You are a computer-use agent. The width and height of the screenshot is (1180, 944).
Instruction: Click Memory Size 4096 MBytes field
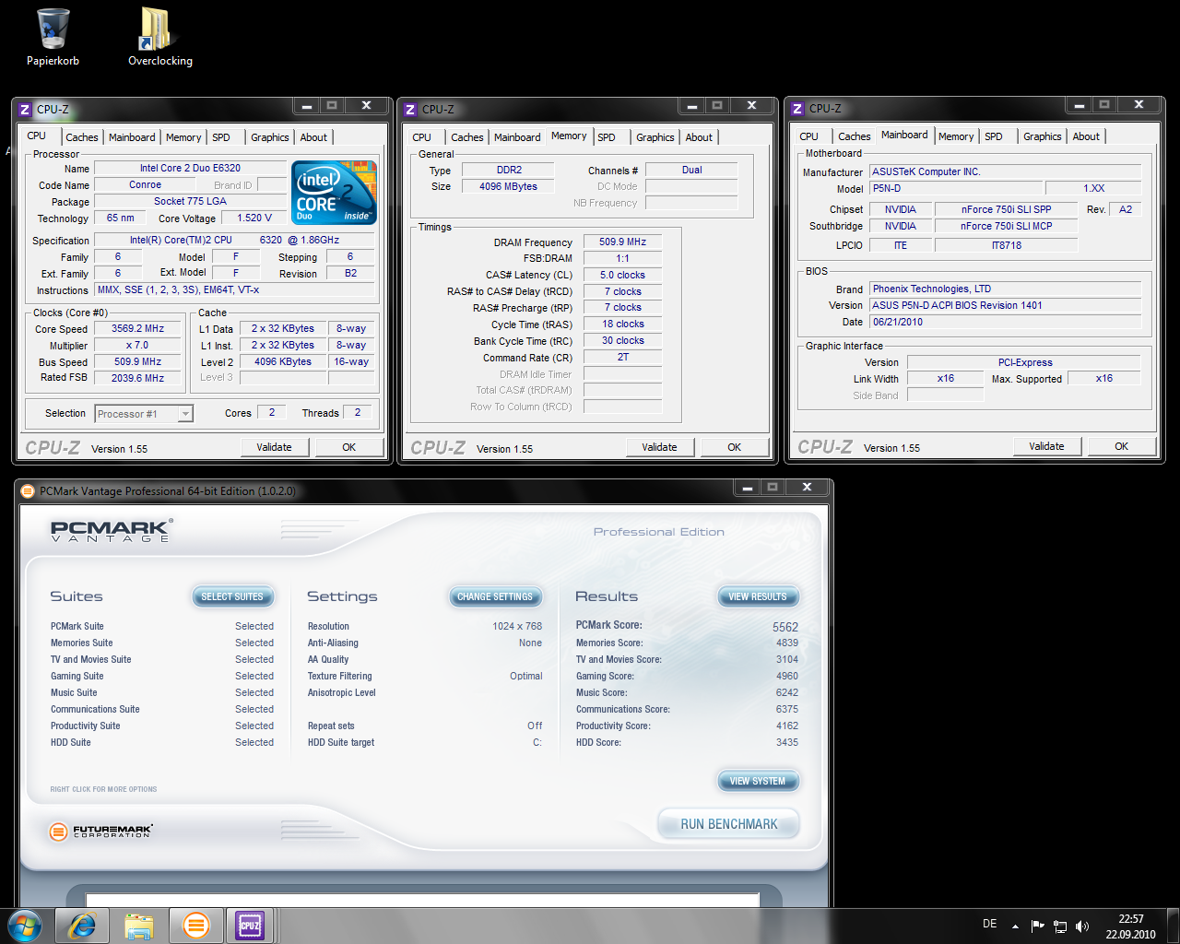pyautogui.click(x=508, y=186)
